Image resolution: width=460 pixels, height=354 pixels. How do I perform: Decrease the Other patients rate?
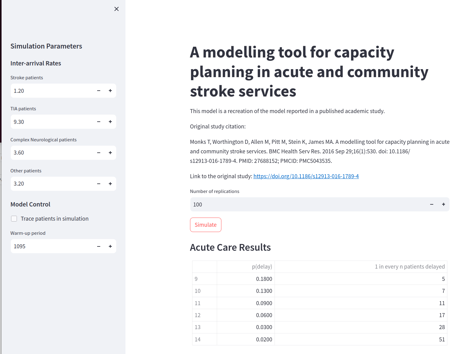99,184
